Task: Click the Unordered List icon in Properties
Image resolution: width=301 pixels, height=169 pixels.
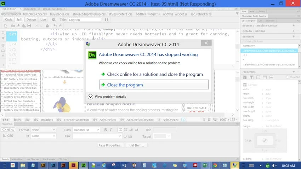Action: point(120,130)
